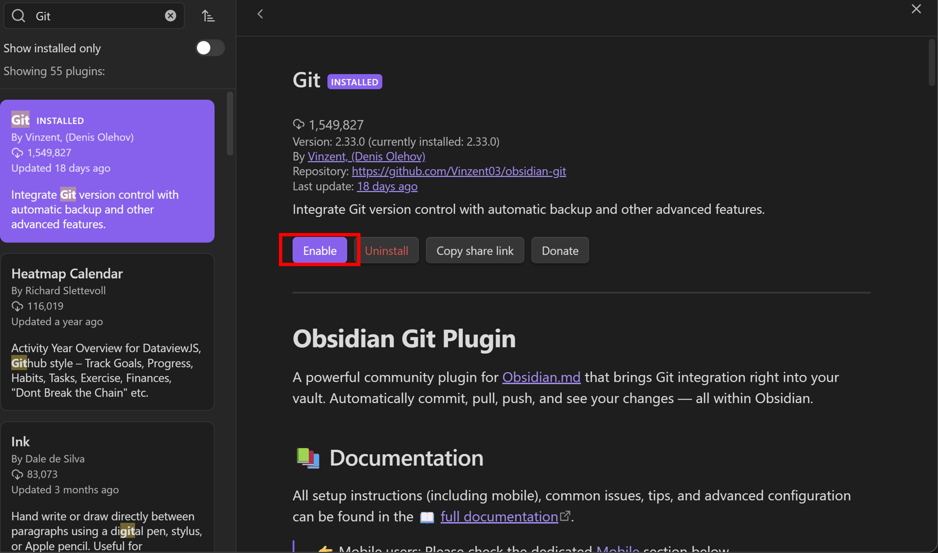The width and height of the screenshot is (938, 553).
Task: Uninstall the Git plugin
Action: [x=386, y=250]
